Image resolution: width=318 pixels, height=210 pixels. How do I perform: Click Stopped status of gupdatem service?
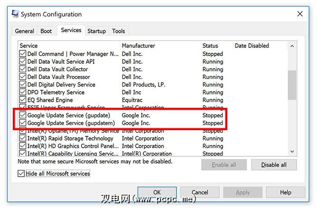[x=213, y=123]
